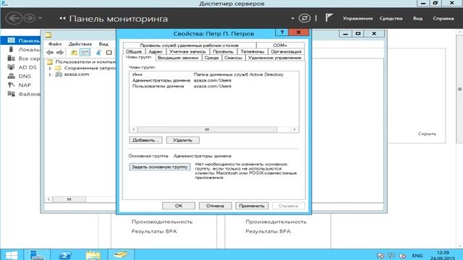Image resolution: width=463 pixels, height=260 pixels.
Task: Click the cut scissors toolbar icon
Action: (98, 53)
